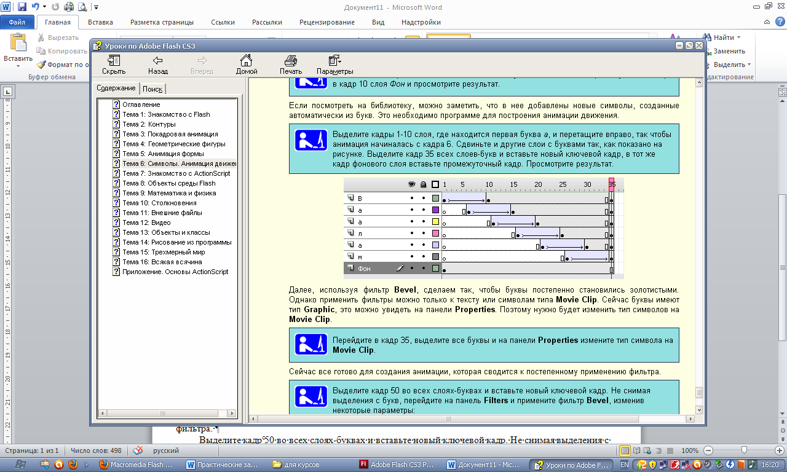Screen dimensions: 787x472
Task: Click the 100% zoom level label
Action: click(690, 450)
